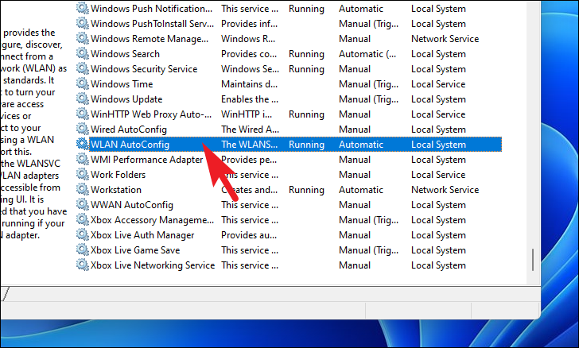Image resolution: width=579 pixels, height=348 pixels.
Task: Click 'The WLANS...' description cell
Action: click(x=249, y=145)
